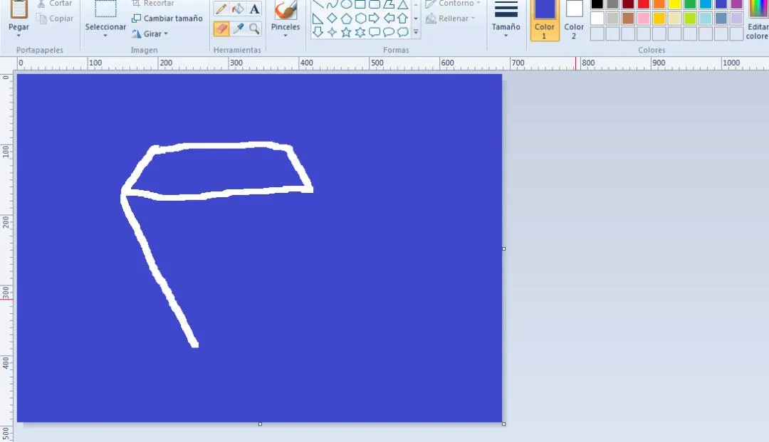The image size is (769, 442).
Task: Choose the yellow color swatch
Action: coord(674,4)
